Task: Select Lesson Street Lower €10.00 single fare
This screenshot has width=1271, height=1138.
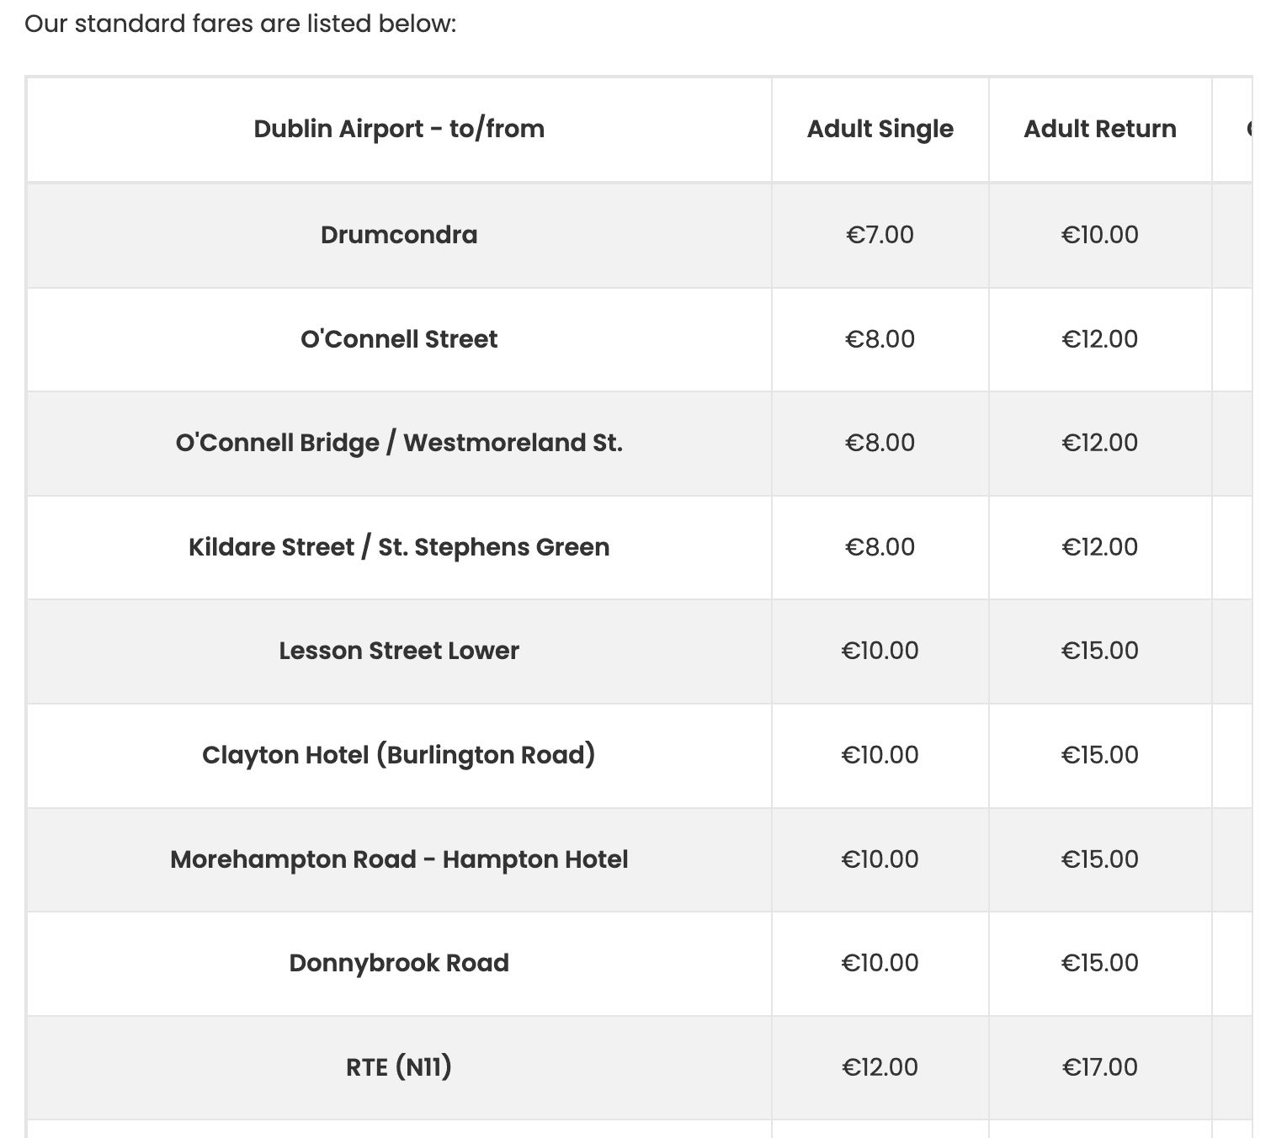Action: tap(880, 651)
